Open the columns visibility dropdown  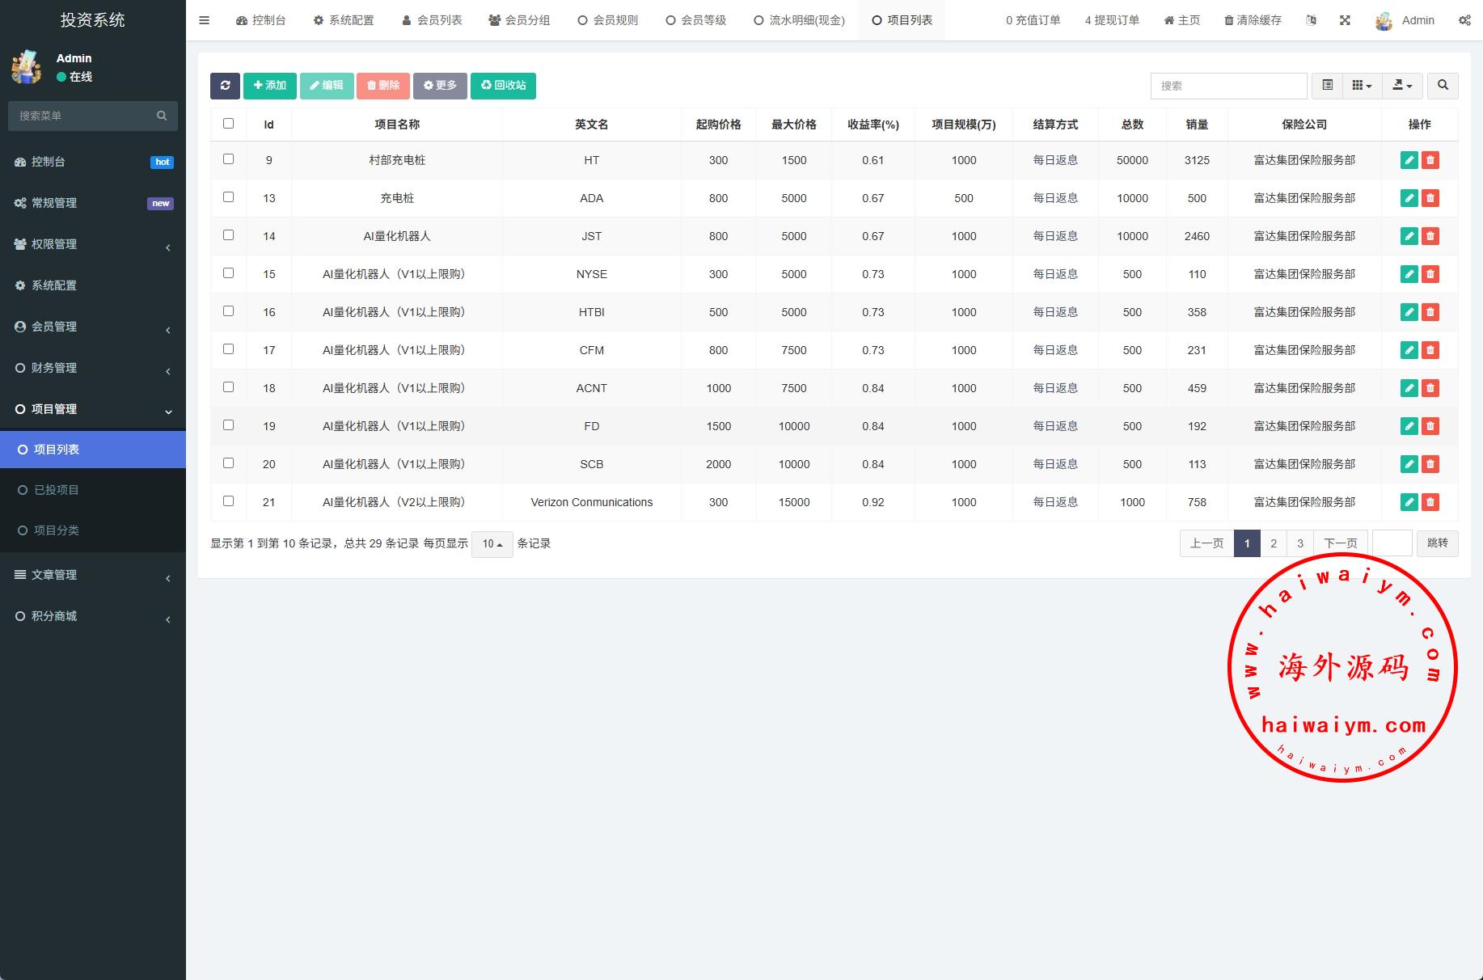pyautogui.click(x=1362, y=86)
